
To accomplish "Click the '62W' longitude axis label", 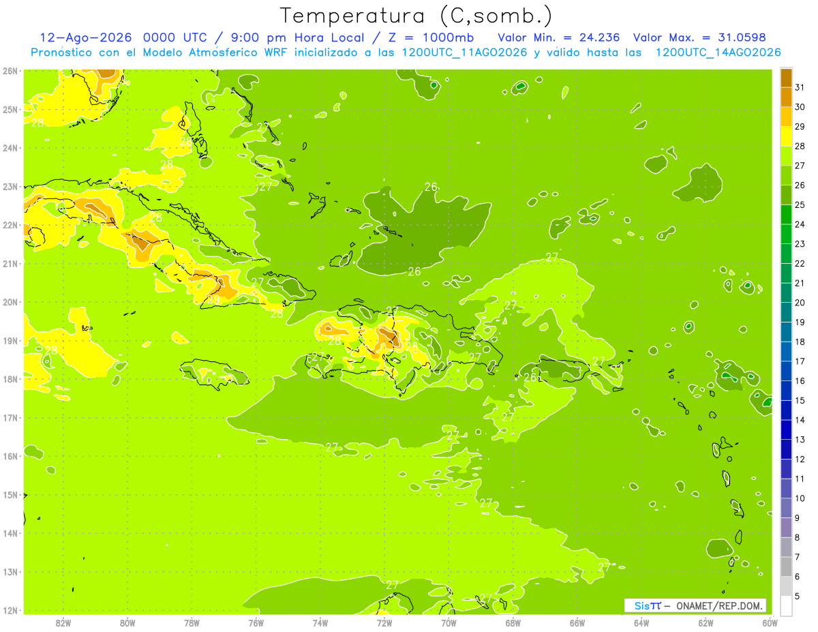I will tap(706, 623).
